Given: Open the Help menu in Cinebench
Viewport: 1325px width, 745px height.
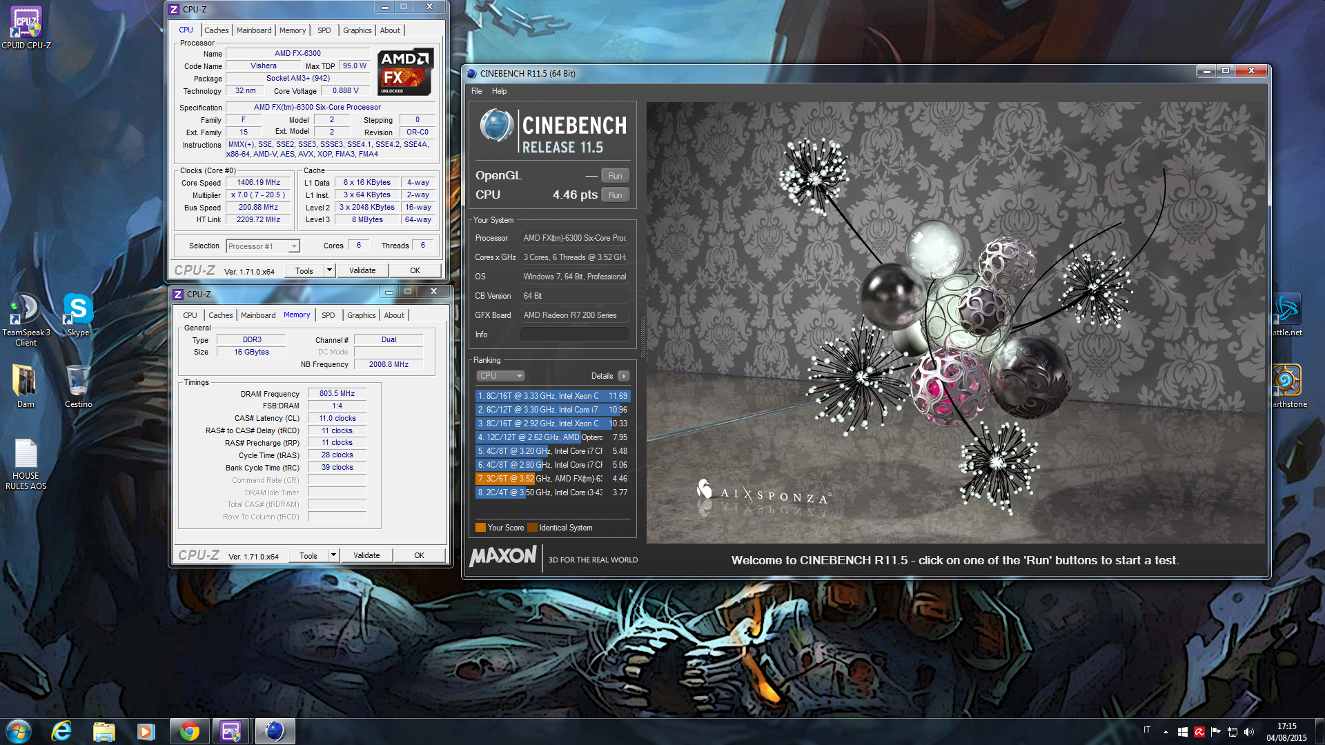Looking at the screenshot, I should tap(499, 91).
